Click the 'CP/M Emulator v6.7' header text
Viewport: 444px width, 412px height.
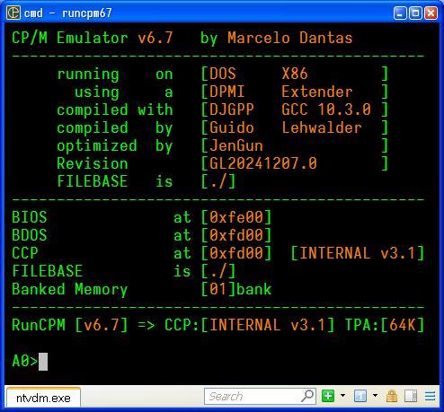pos(93,38)
